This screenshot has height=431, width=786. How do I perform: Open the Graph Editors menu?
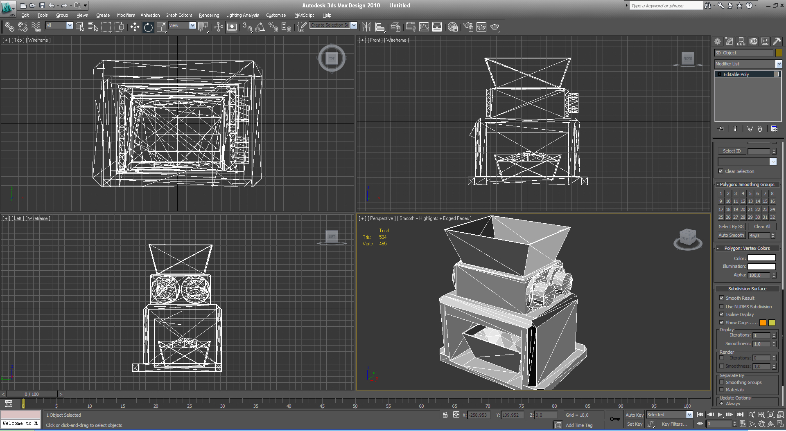[178, 15]
